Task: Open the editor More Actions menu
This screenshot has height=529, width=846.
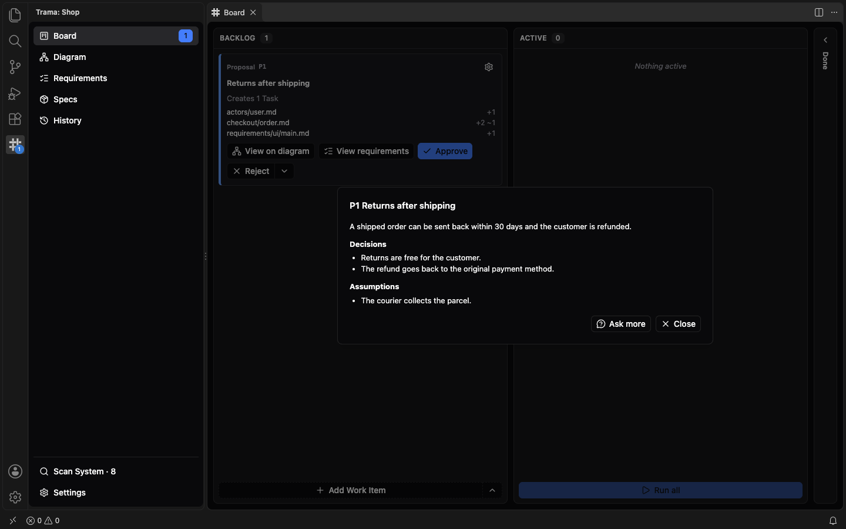Action: [834, 12]
